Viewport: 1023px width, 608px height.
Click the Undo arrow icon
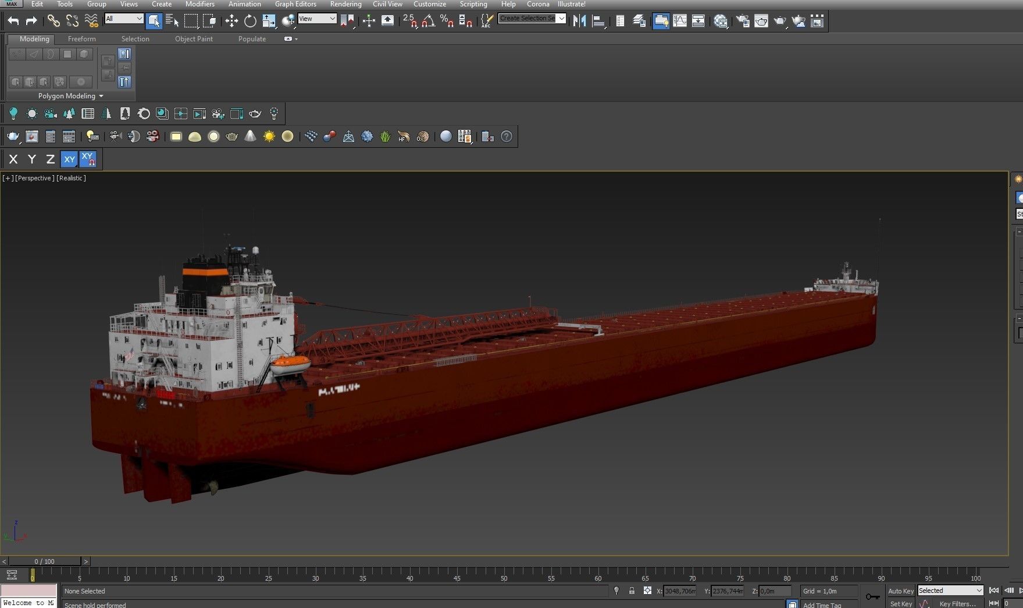coord(13,21)
